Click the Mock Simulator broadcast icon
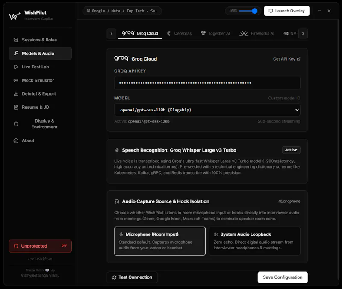The width and height of the screenshot is (342, 289). click(16, 80)
